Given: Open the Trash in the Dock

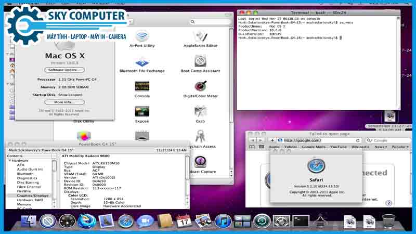Looking at the screenshot, I should 388,222.
